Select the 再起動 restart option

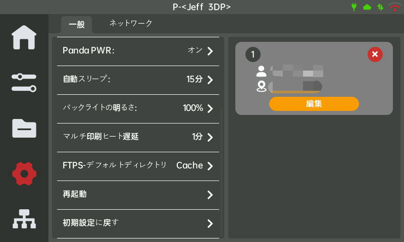click(138, 195)
